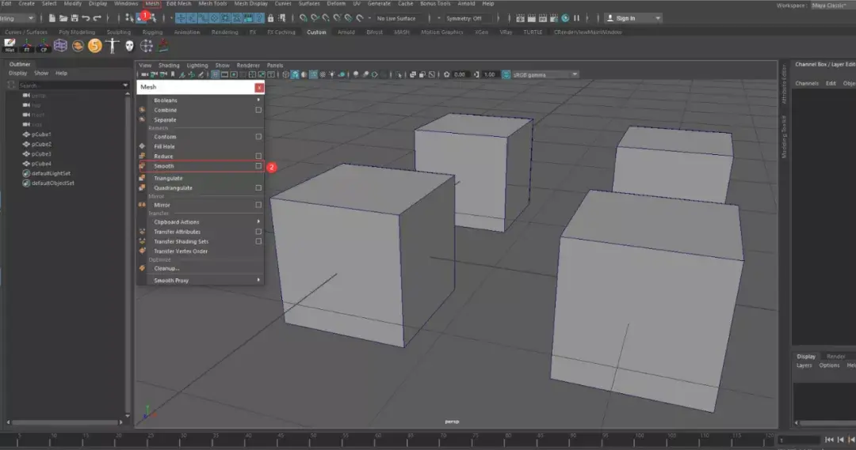Open the Quadrangulate options box

258,187
